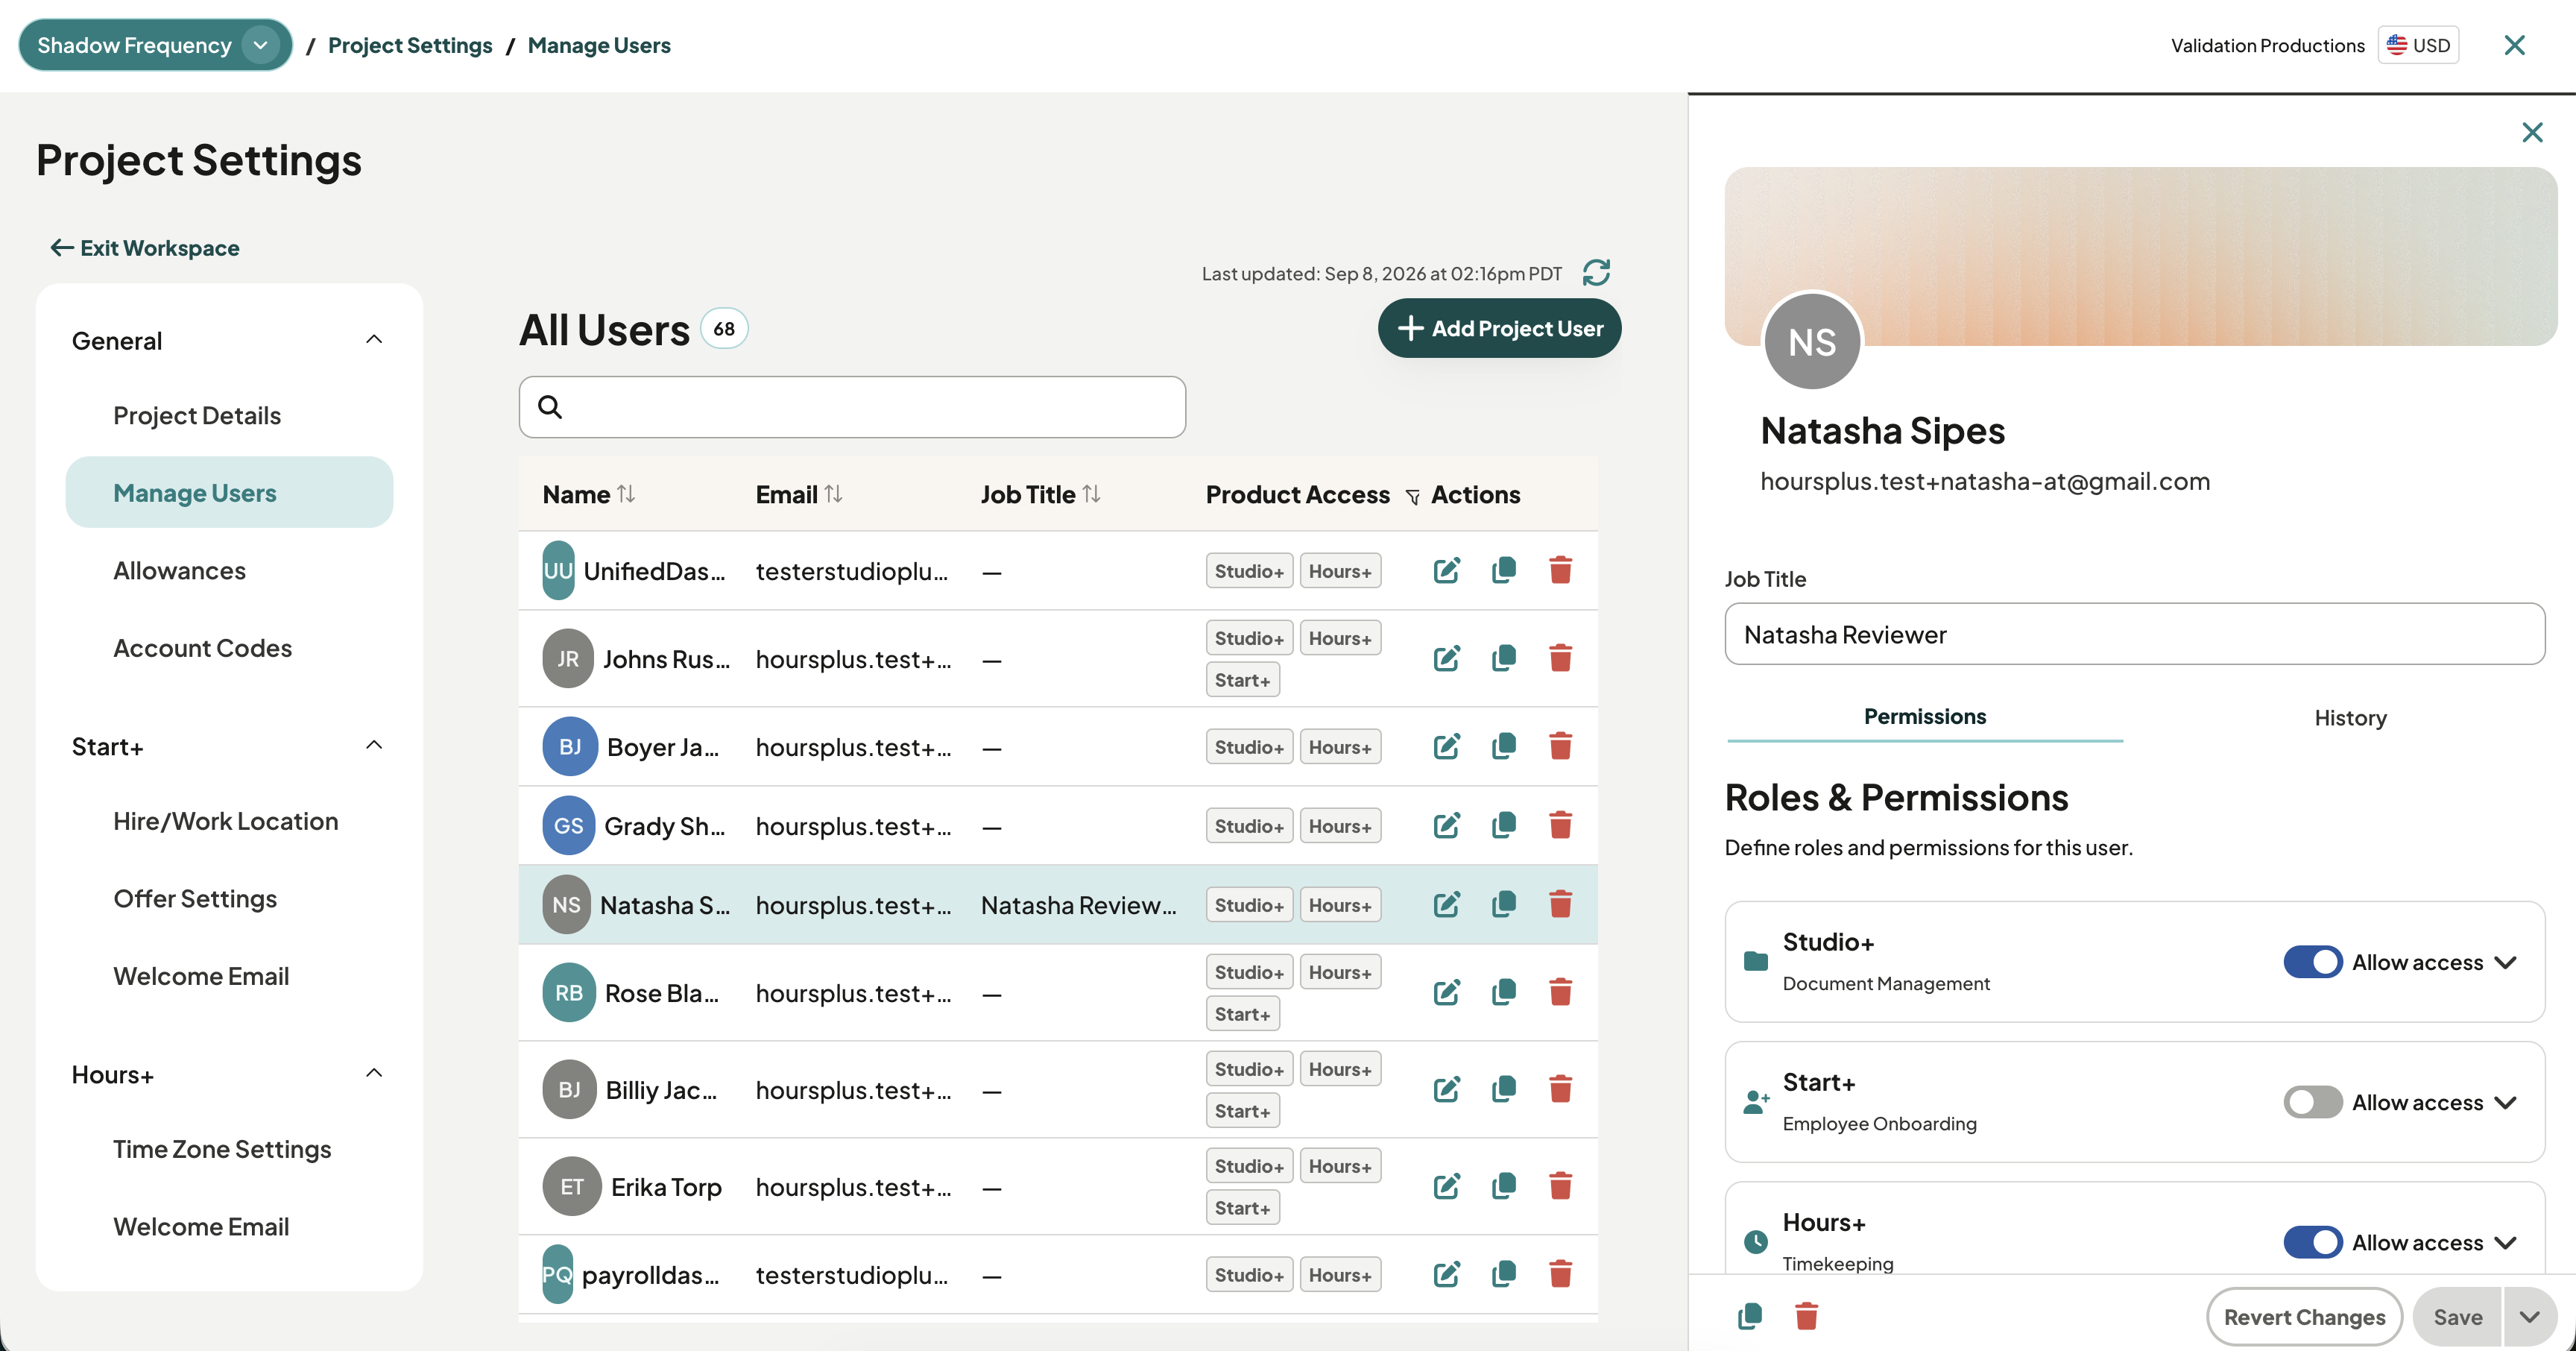The height and width of the screenshot is (1351, 2576).
Task: Expand the Studio+ permissions chevron
Action: tap(2505, 962)
